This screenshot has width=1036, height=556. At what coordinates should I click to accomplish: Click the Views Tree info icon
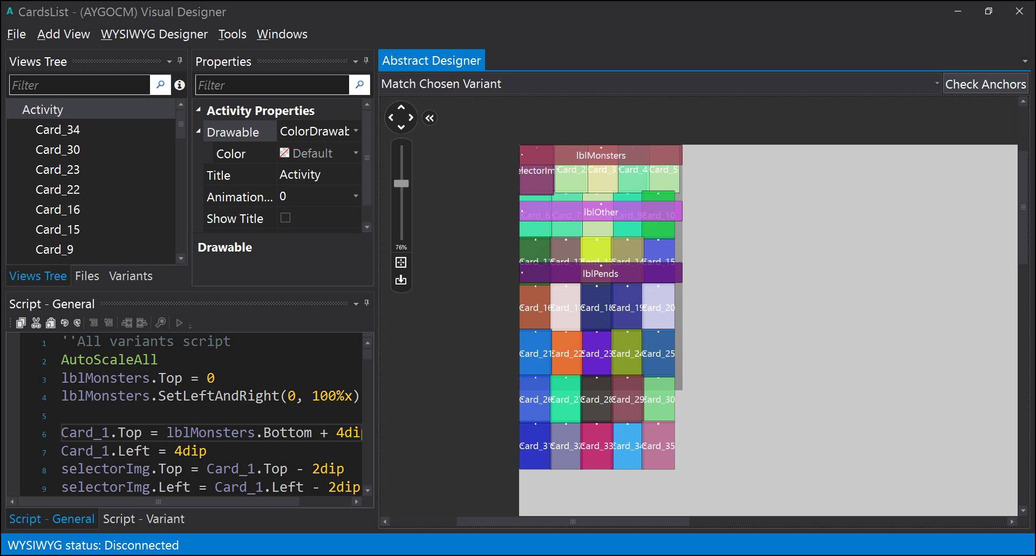(180, 85)
